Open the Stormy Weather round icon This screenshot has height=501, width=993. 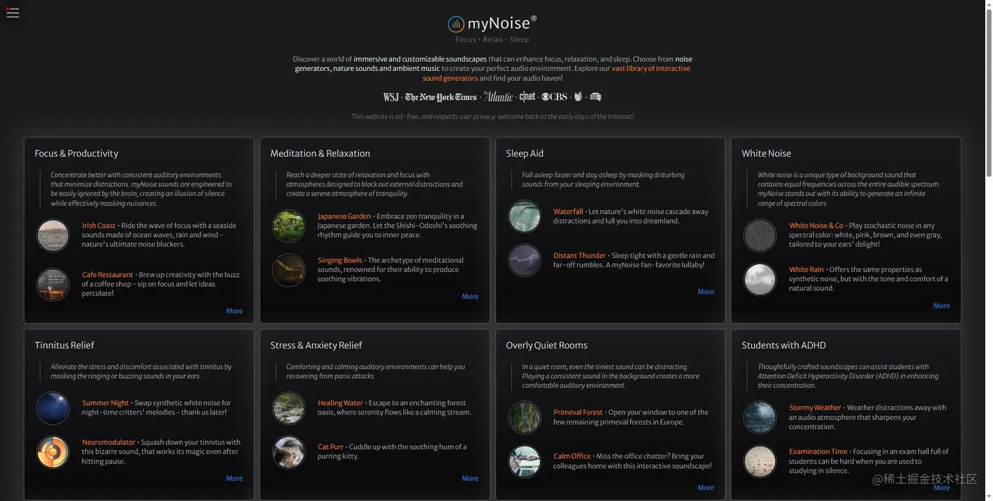(x=760, y=417)
